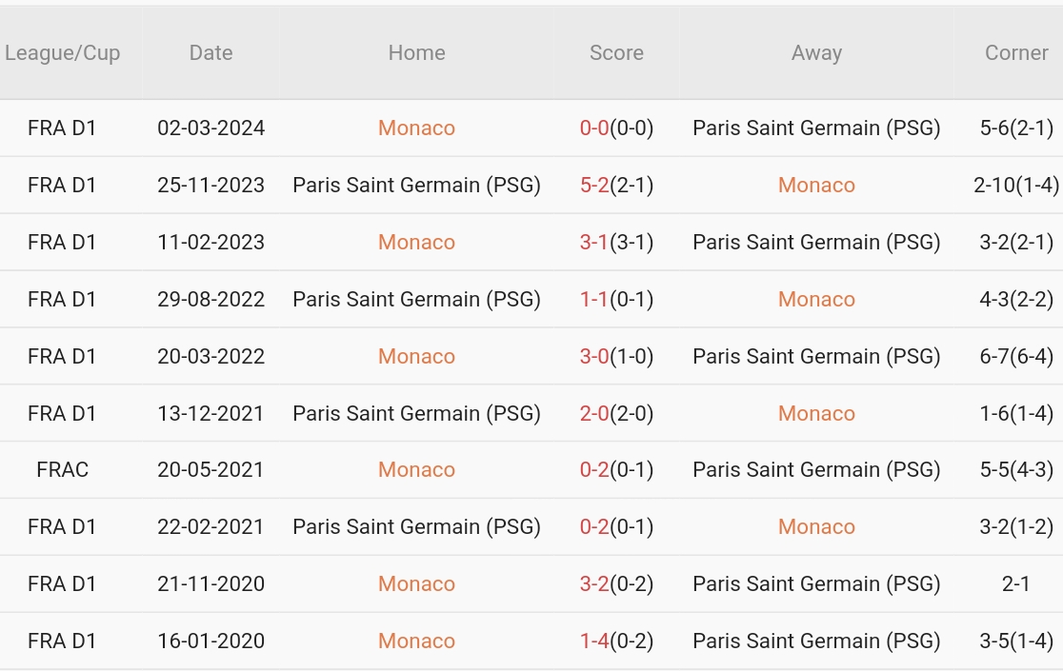1063x671 pixels.
Task: Click the Corner column header
Action: [x=1016, y=52]
